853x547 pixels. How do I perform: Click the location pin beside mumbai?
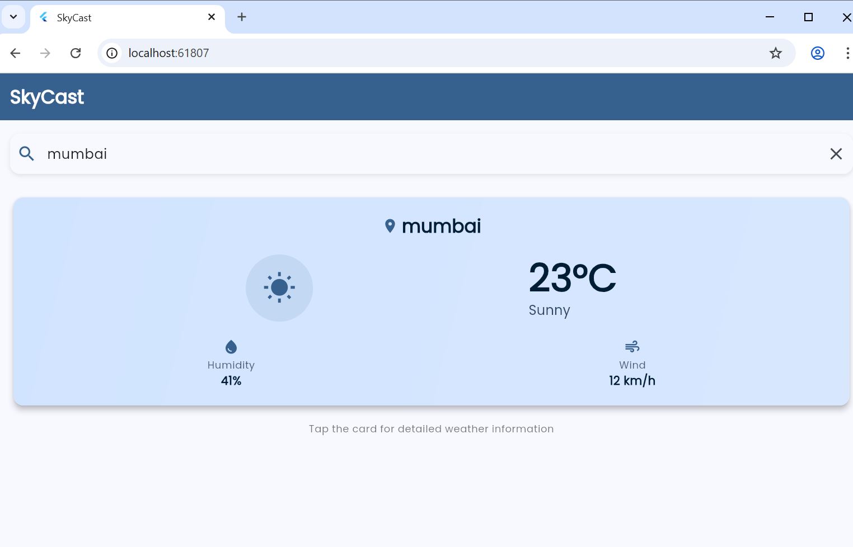(390, 225)
